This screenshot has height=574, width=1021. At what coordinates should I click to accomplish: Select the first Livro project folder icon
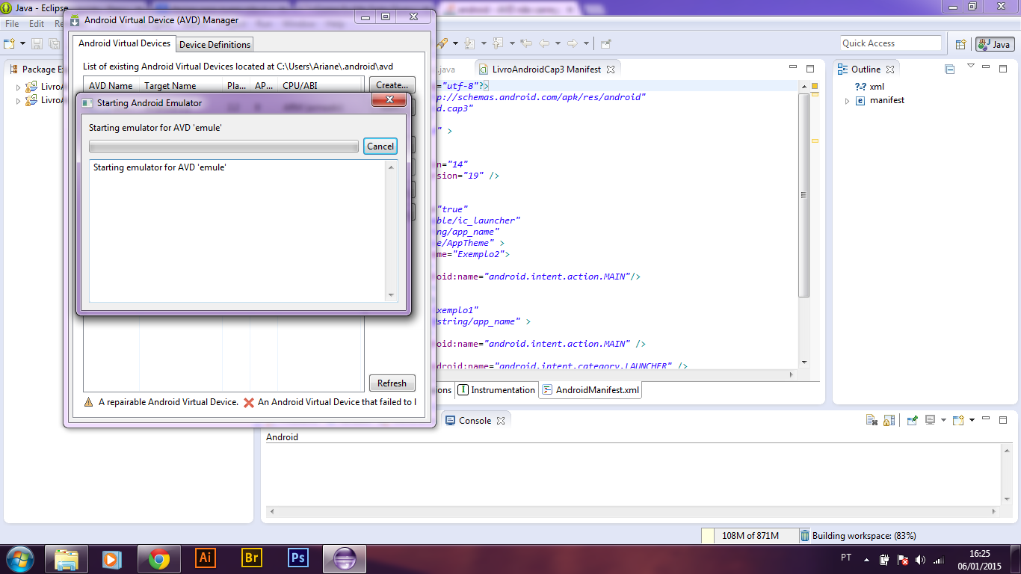31,87
